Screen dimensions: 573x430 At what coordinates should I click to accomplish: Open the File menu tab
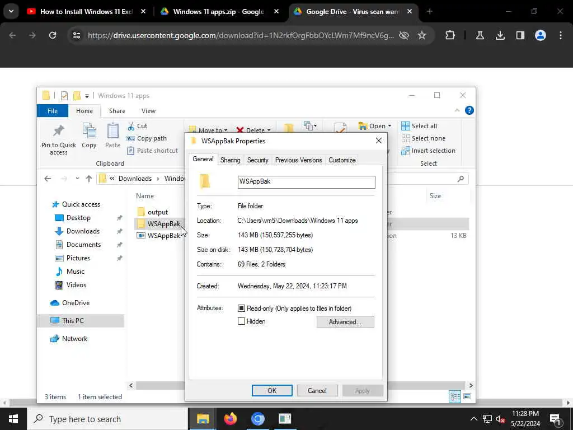(x=53, y=111)
